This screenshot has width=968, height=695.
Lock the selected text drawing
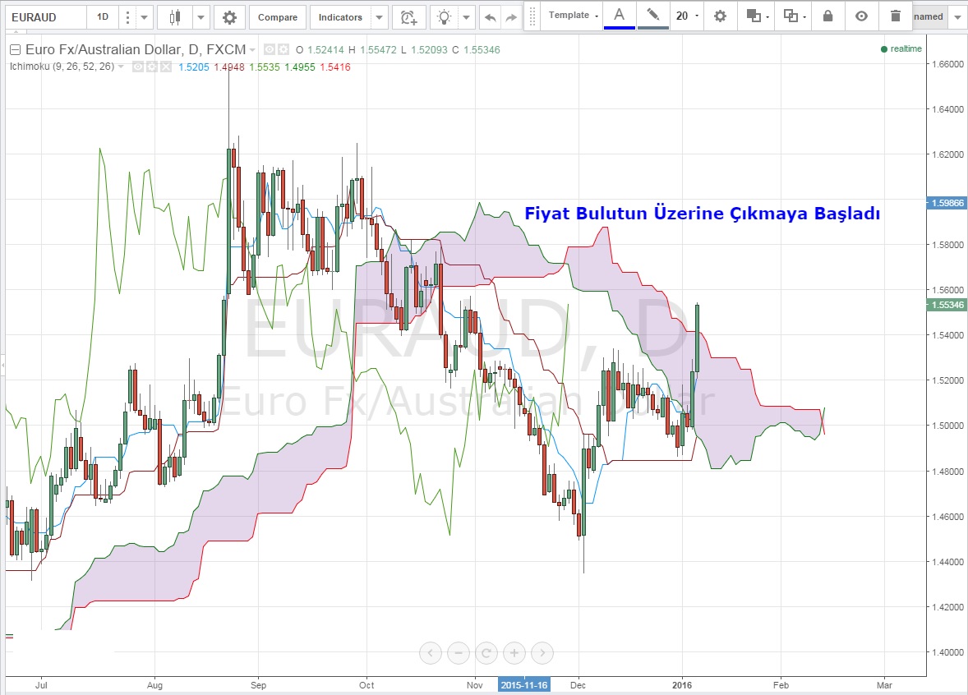[827, 16]
